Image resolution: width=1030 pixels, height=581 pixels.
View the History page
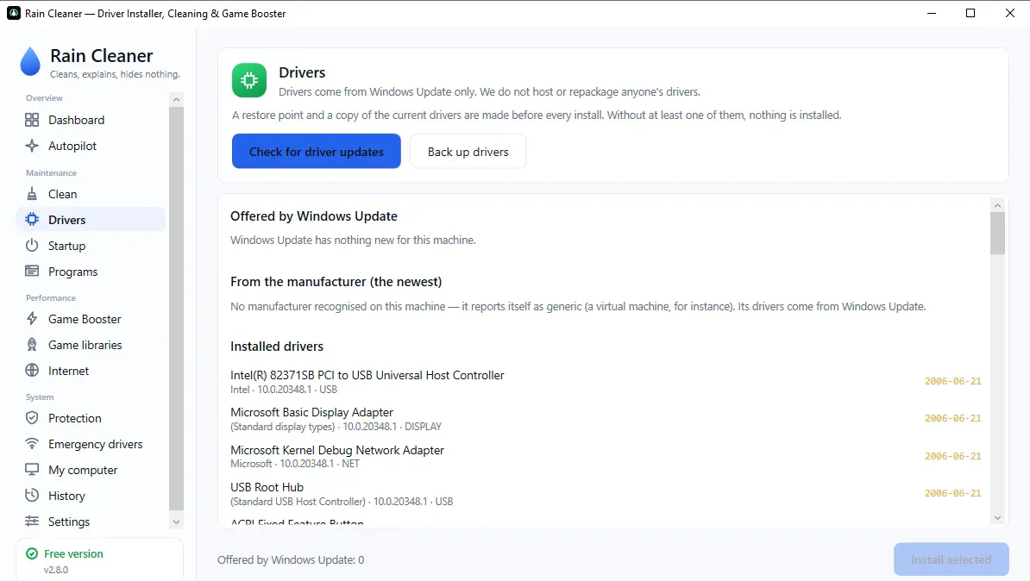click(91, 496)
